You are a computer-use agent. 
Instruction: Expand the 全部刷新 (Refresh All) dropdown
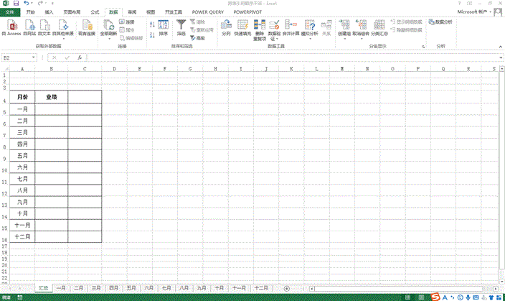coord(108,38)
